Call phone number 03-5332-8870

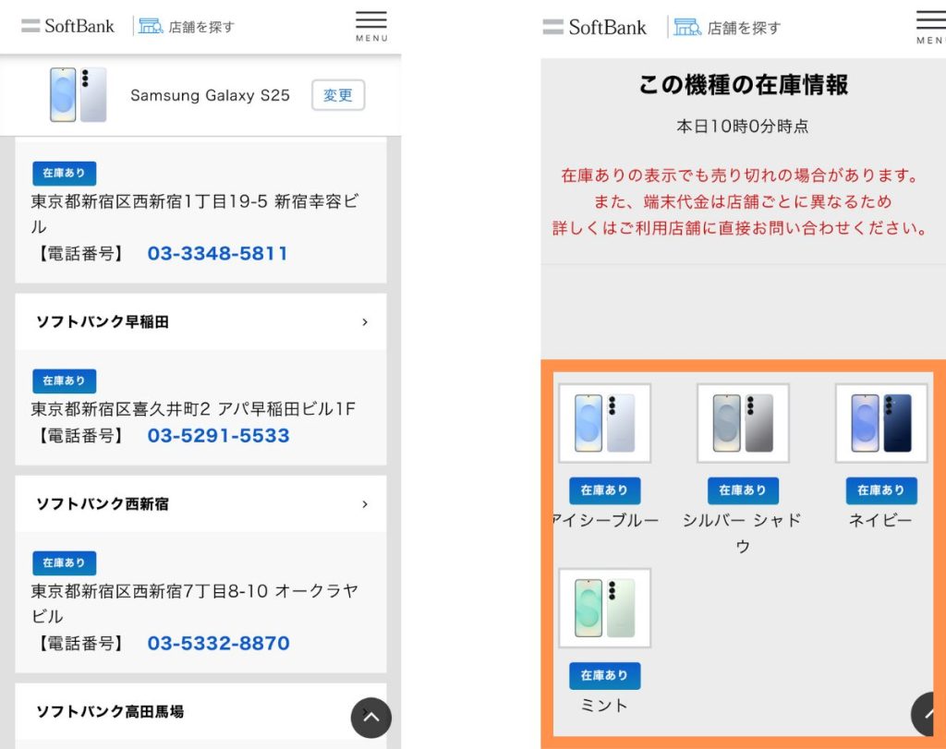pos(218,643)
